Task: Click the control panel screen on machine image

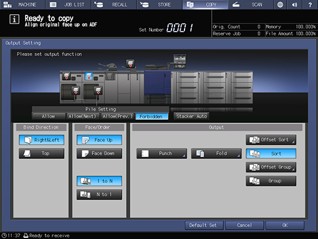Action: point(180,61)
